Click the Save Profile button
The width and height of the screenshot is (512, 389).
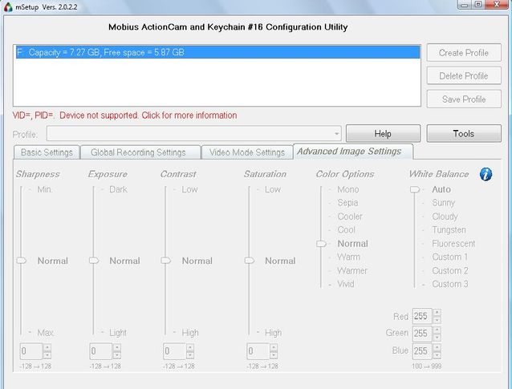[464, 99]
